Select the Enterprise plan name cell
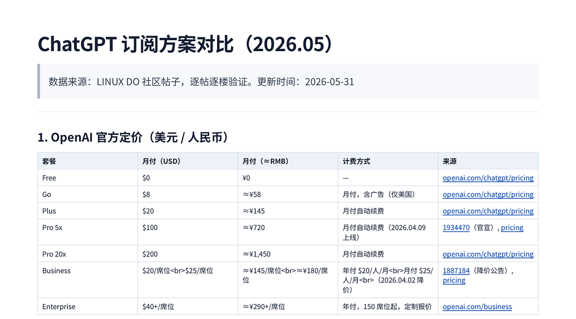576x319 pixels. point(87,307)
